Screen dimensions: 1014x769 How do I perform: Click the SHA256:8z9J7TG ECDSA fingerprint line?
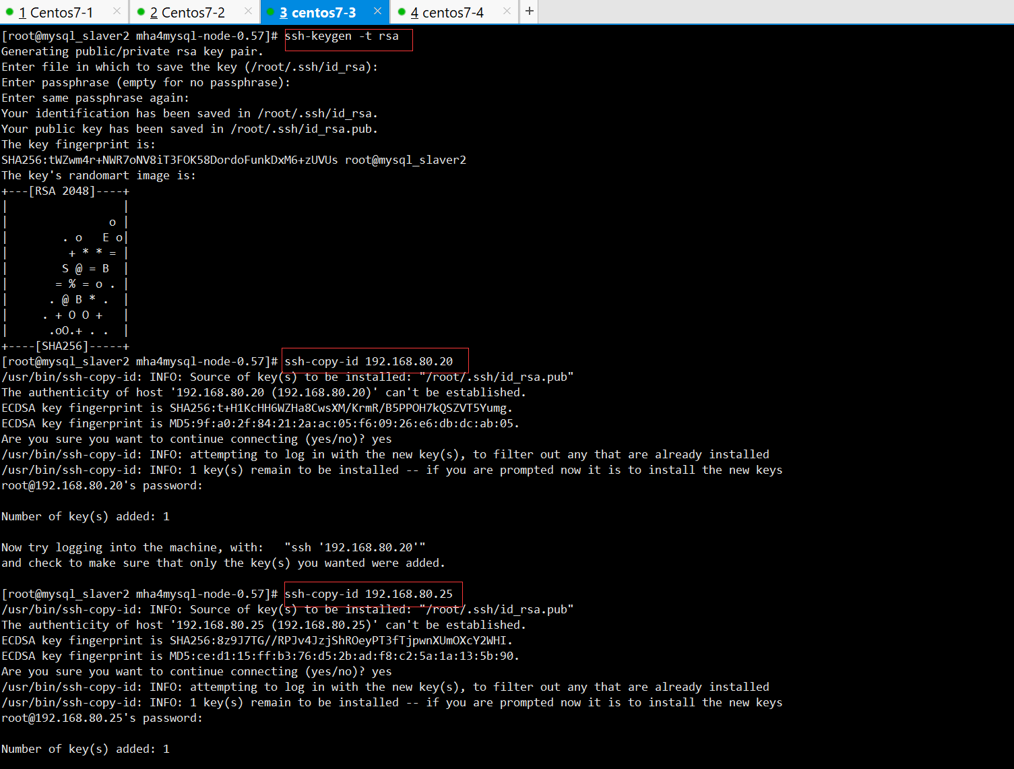pos(257,641)
